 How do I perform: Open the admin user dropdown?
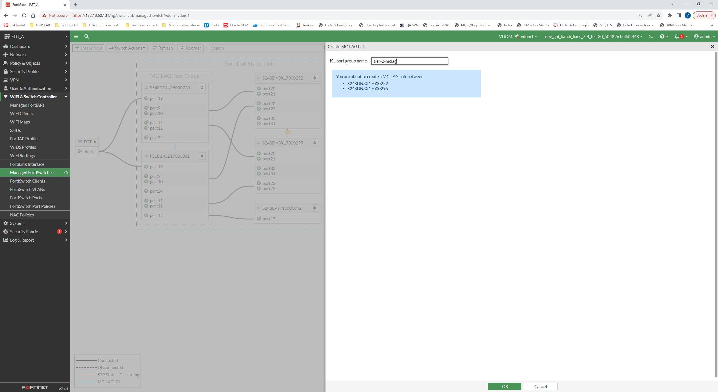[704, 36]
